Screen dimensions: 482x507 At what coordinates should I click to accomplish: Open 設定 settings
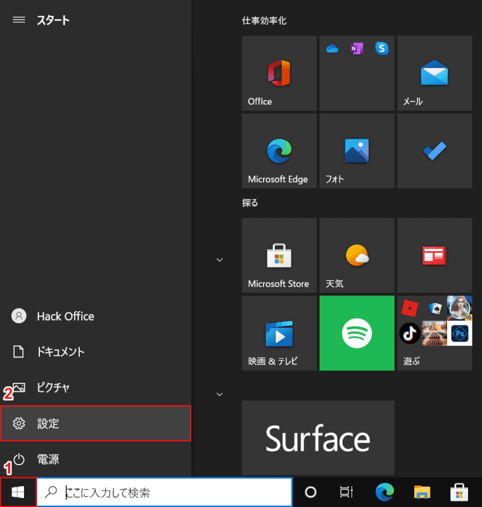pos(96,423)
